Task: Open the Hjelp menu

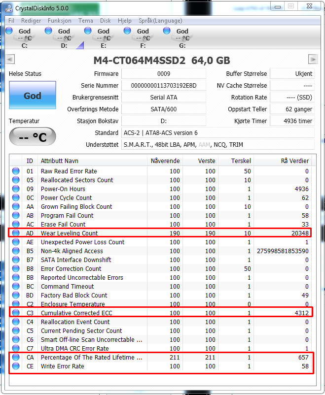Action: pos(125,21)
